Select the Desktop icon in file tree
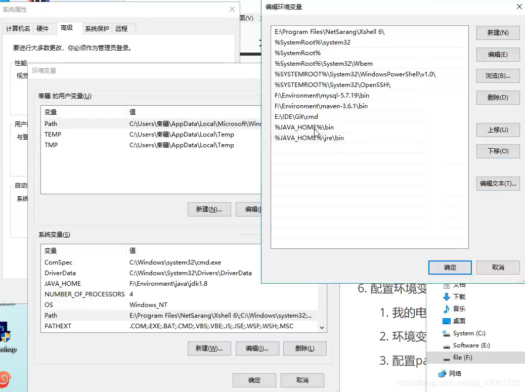The height and width of the screenshot is (392, 525). (446, 321)
